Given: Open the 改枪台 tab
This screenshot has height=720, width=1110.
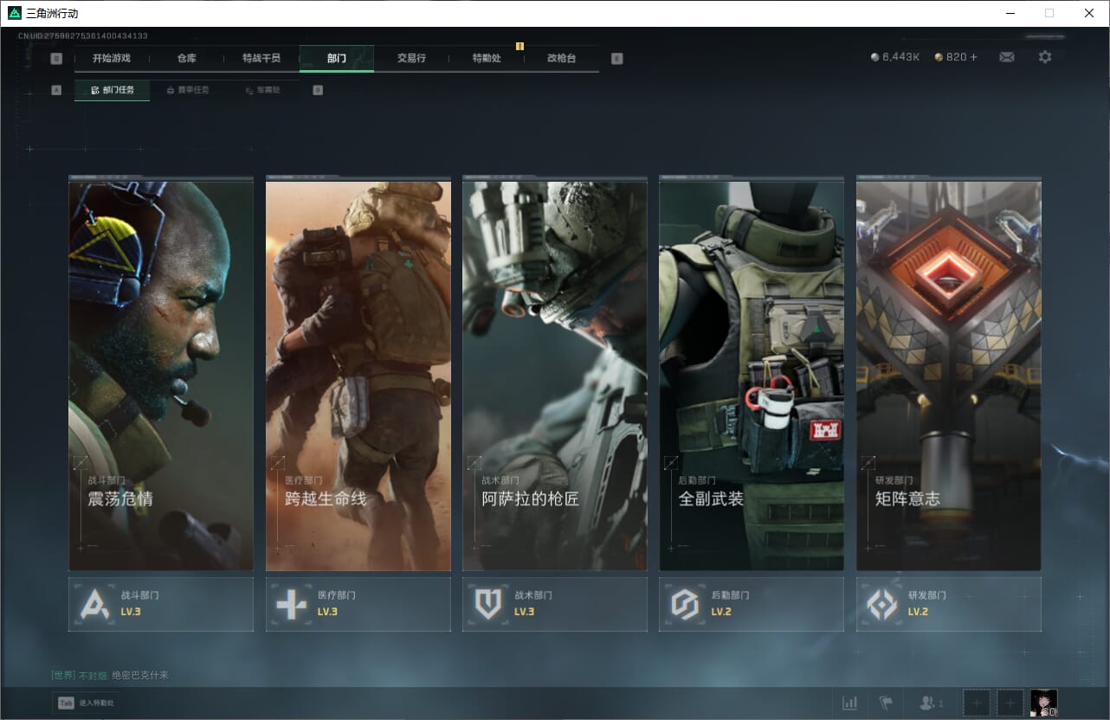Looking at the screenshot, I should 561,58.
